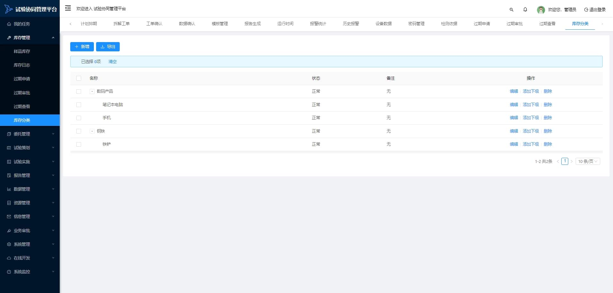
Task: Check the 钢铁 row checkbox
Action: click(79, 131)
